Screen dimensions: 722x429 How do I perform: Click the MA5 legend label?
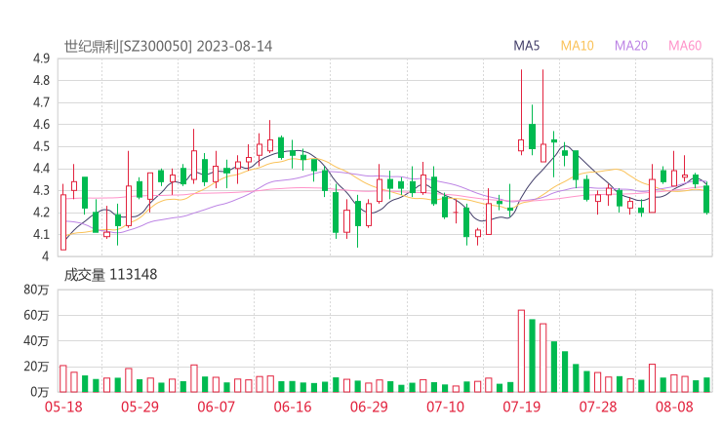point(526,46)
